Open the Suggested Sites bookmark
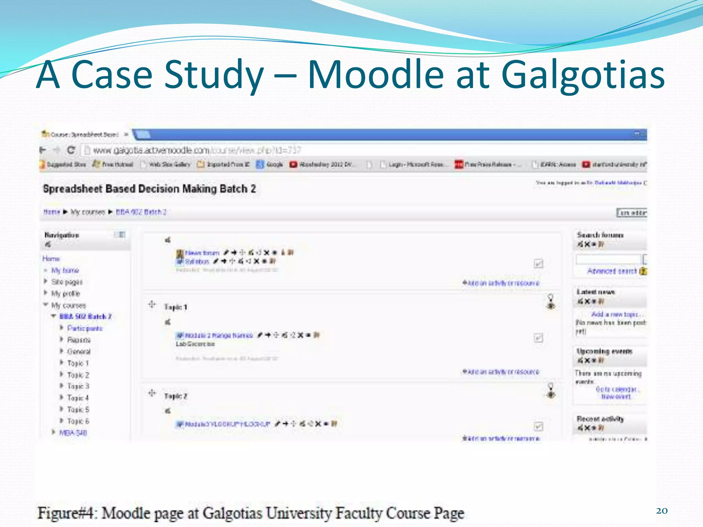Viewport: 703px width, 527px height. pos(63,165)
